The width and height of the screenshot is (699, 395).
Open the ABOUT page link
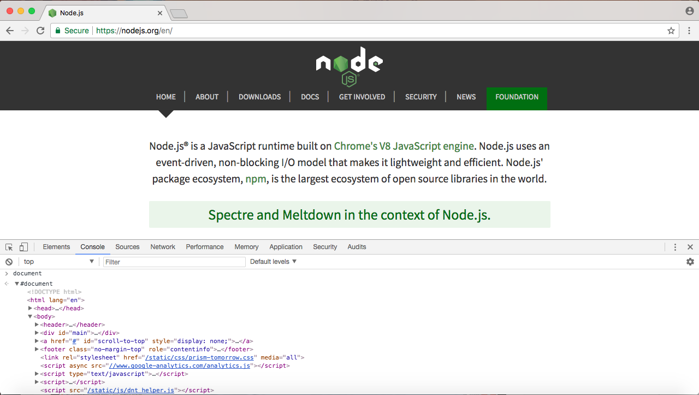(207, 97)
